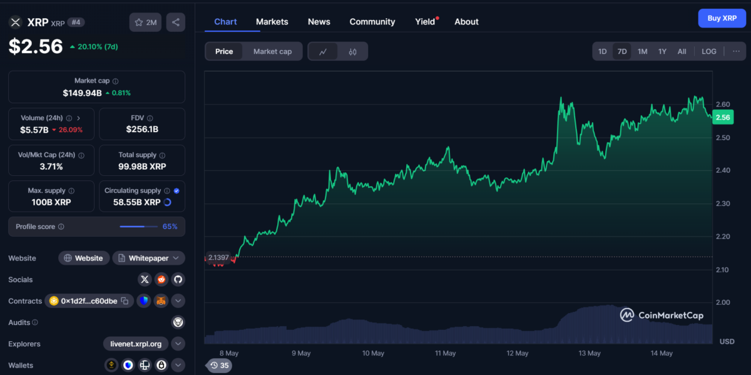Click the MetaMask fox icon
This screenshot has height=375, width=751.
pyautogui.click(x=161, y=301)
